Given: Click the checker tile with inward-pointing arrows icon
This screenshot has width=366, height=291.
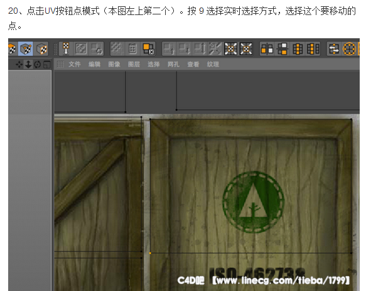Looking at the screenshot, I should click(x=246, y=49).
